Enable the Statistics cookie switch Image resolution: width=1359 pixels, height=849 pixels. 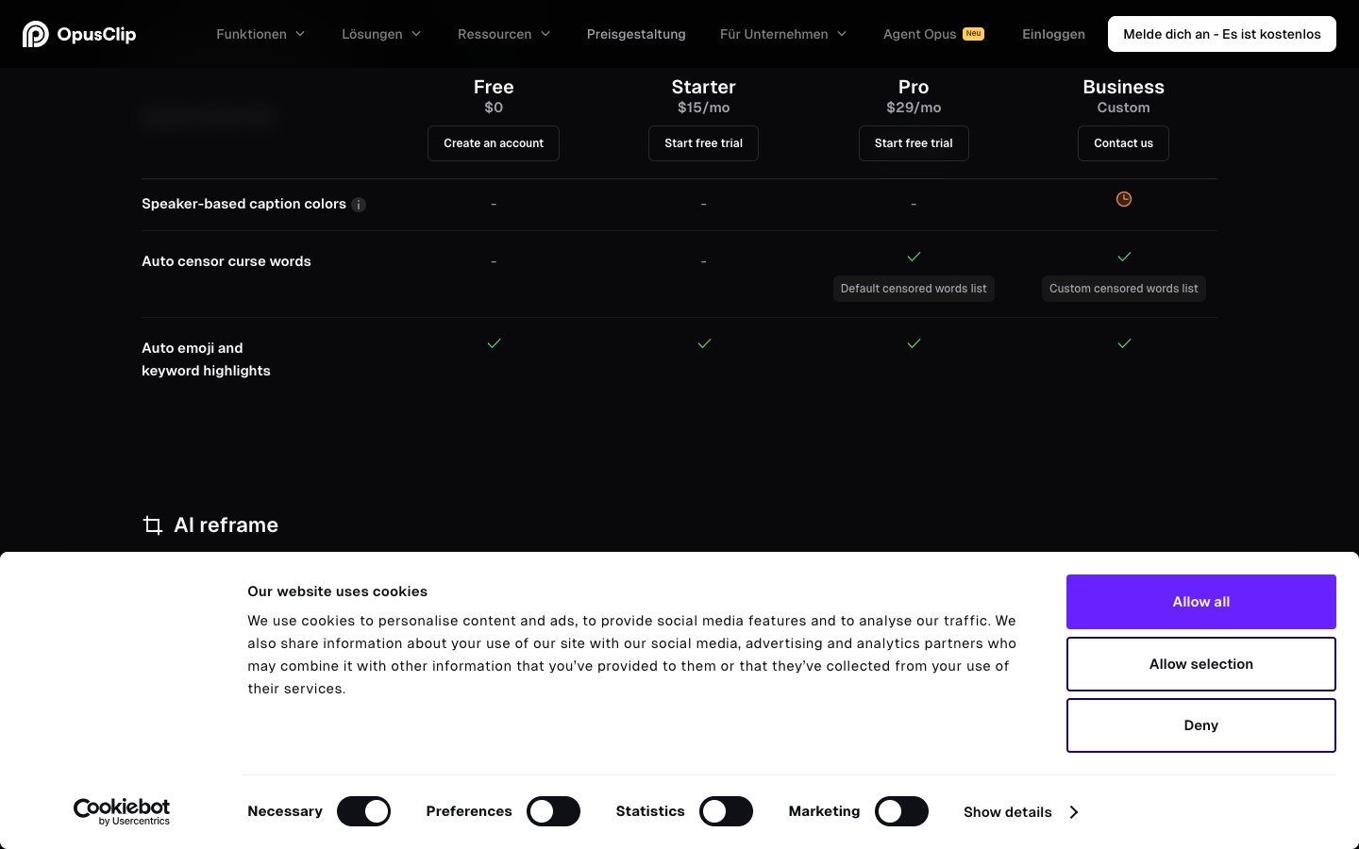point(726,811)
